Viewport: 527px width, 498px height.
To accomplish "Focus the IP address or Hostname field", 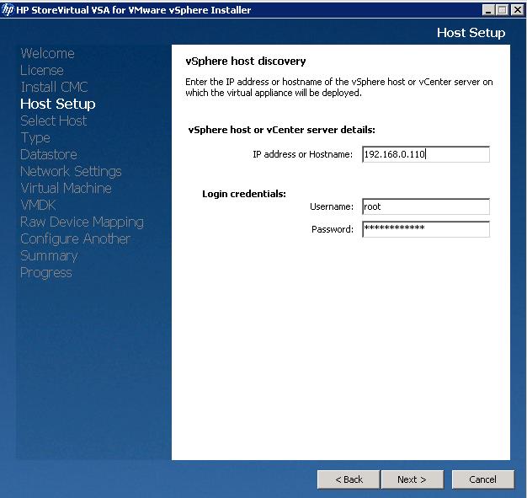I will (426, 154).
